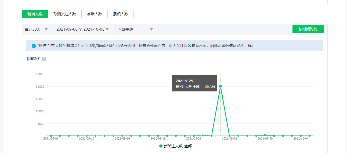Click the 2021-9-25 tooltip box

pos(194,83)
